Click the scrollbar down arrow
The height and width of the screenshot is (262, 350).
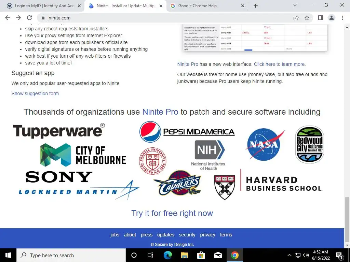[x=347, y=246]
